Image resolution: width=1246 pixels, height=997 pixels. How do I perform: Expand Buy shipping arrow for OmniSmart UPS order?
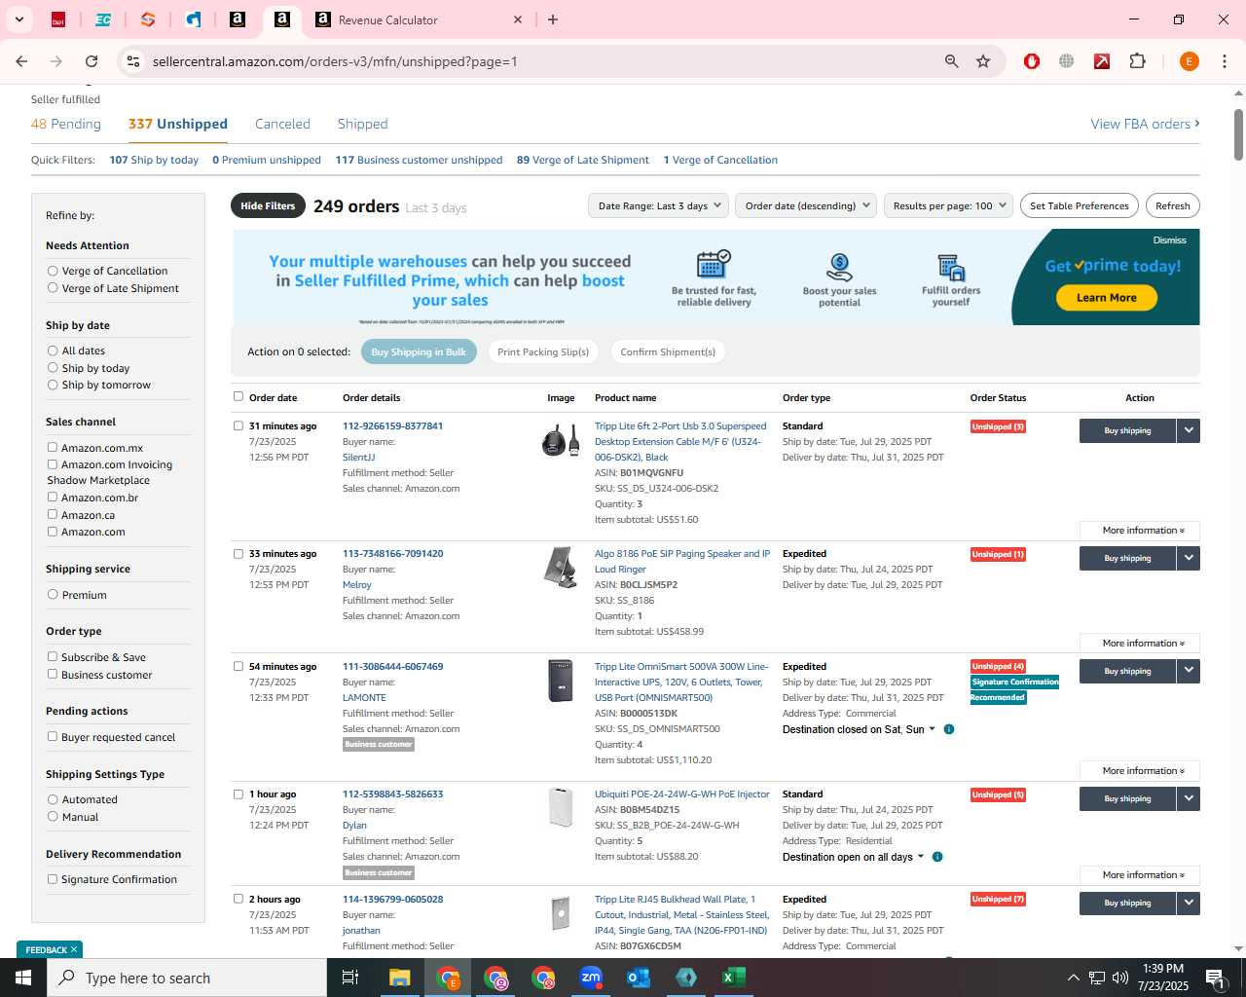coord(1189,671)
